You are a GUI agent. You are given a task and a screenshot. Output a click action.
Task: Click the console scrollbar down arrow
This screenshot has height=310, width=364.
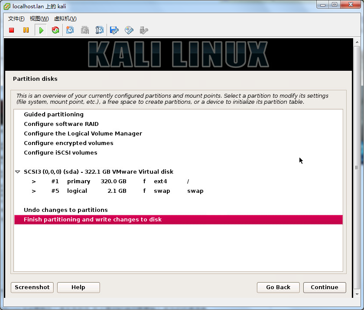357,294
